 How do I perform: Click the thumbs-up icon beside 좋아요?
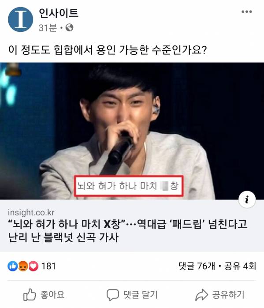pyautogui.click(x=30, y=295)
